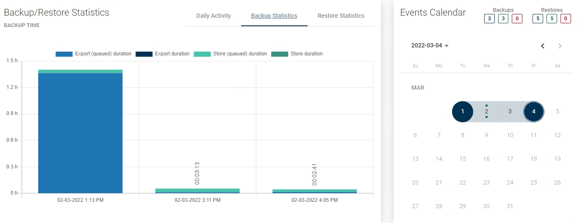The image size is (577, 223).
Task: Toggle Export (queued) duration legend swatch
Action: click(64, 54)
